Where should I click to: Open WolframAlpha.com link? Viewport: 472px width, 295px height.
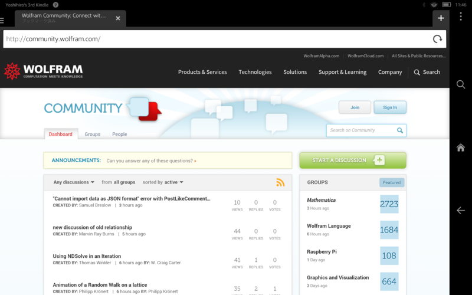click(x=321, y=56)
